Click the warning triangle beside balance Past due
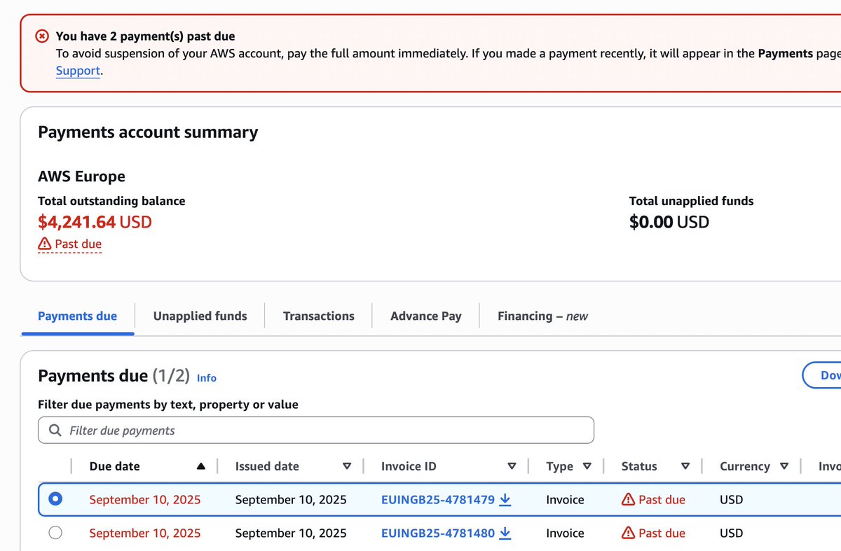Viewport: 841px width, 551px height. point(45,244)
